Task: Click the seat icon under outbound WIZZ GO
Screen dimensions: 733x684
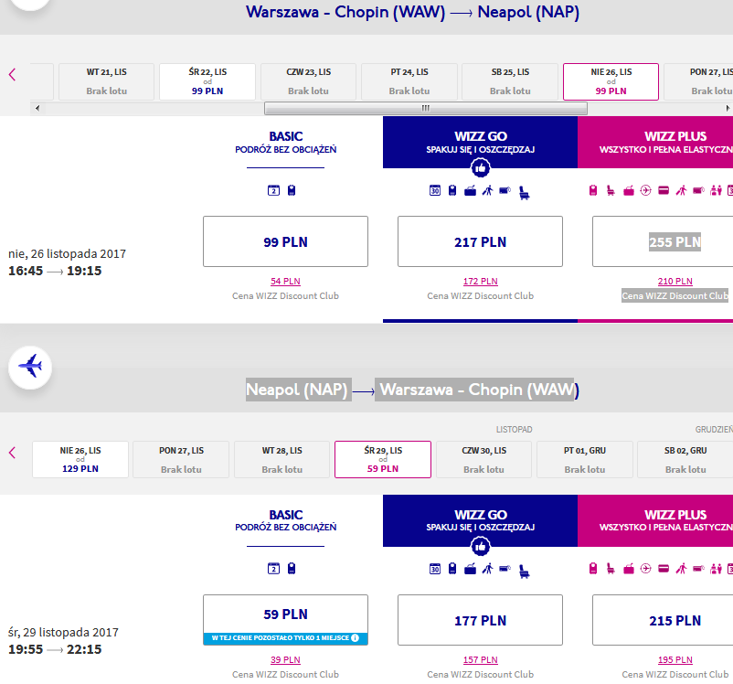Action: 524,193
